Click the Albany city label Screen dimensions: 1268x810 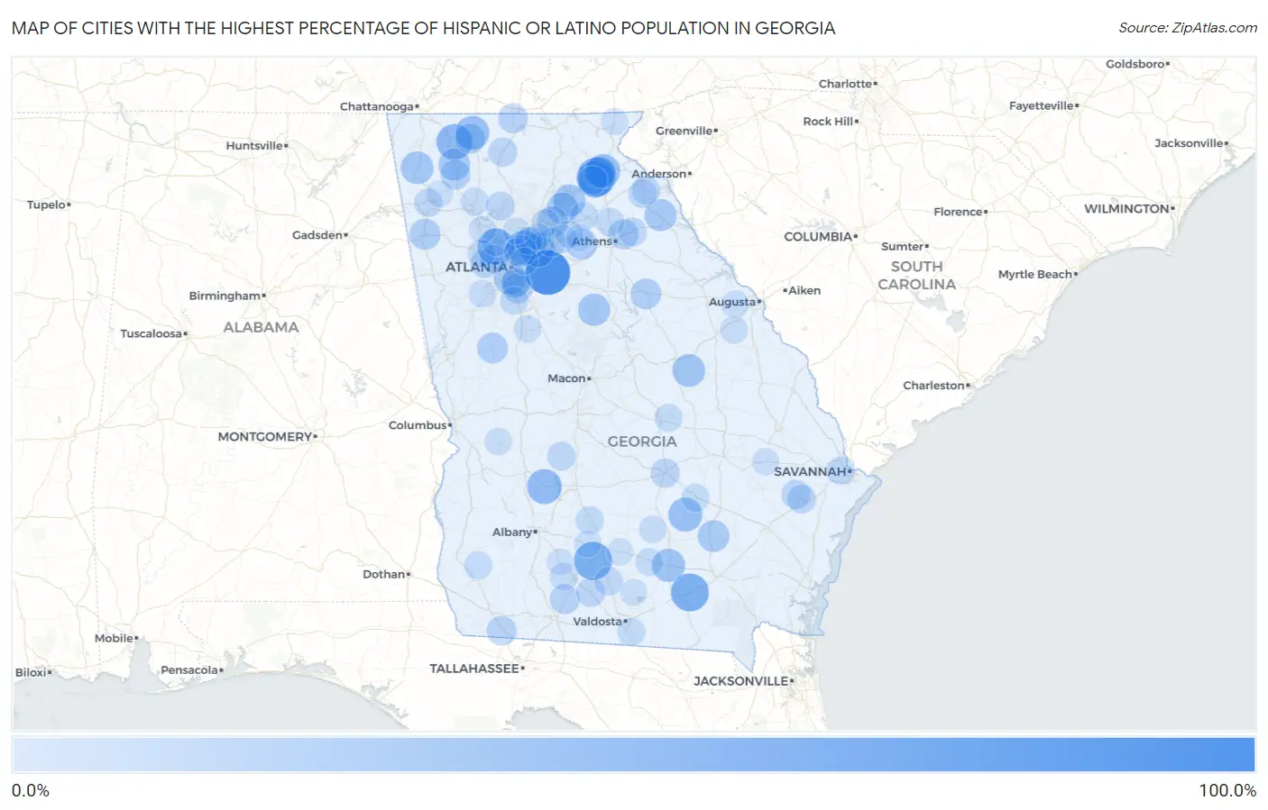coord(512,532)
